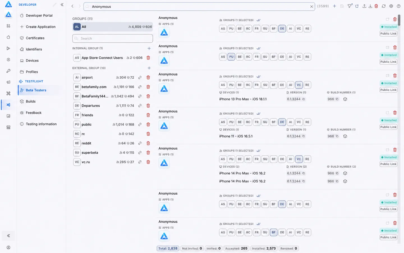Toggle the BE chip on the iPhone 13 Pro Max tester
404x253 pixels.
240,85
